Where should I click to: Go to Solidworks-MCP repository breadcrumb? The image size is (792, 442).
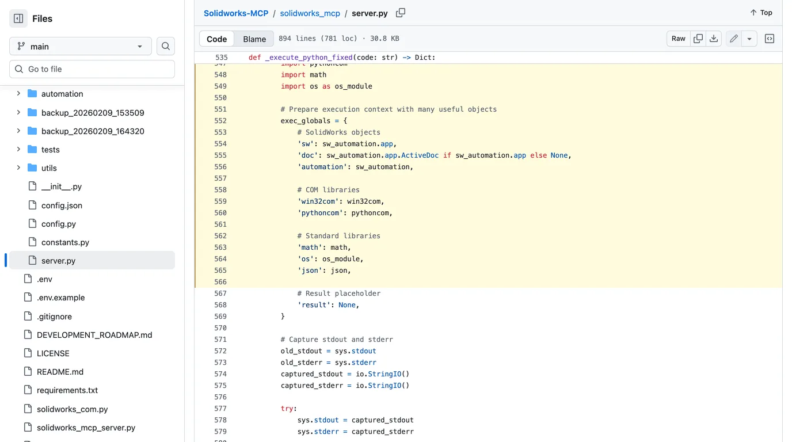click(236, 13)
